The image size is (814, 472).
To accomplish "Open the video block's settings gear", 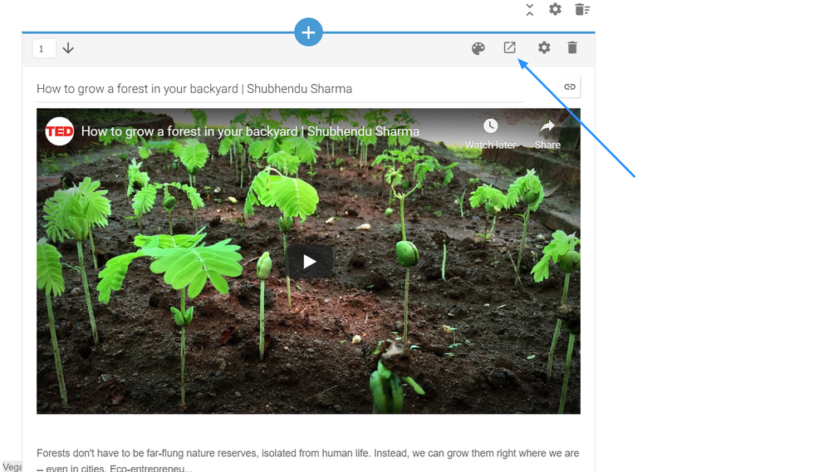I will (544, 48).
